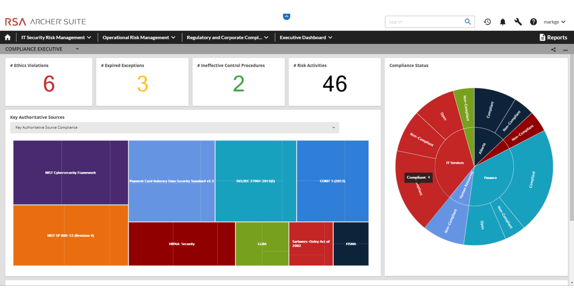Select HIPAA: Security treemap tile
Screen dimensions: 574x299
pos(182,244)
